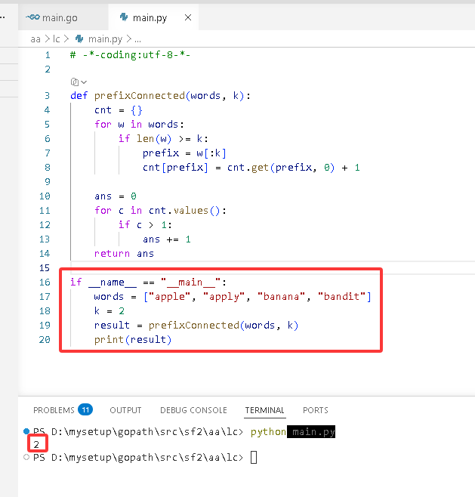The width and height of the screenshot is (475, 497).
Task: Open the PORTS panel tab
Action: pos(316,410)
